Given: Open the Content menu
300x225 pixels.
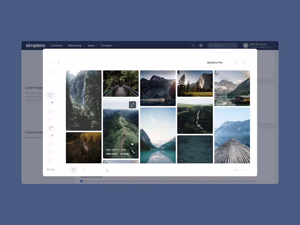Looking at the screenshot, I should coord(107,45).
